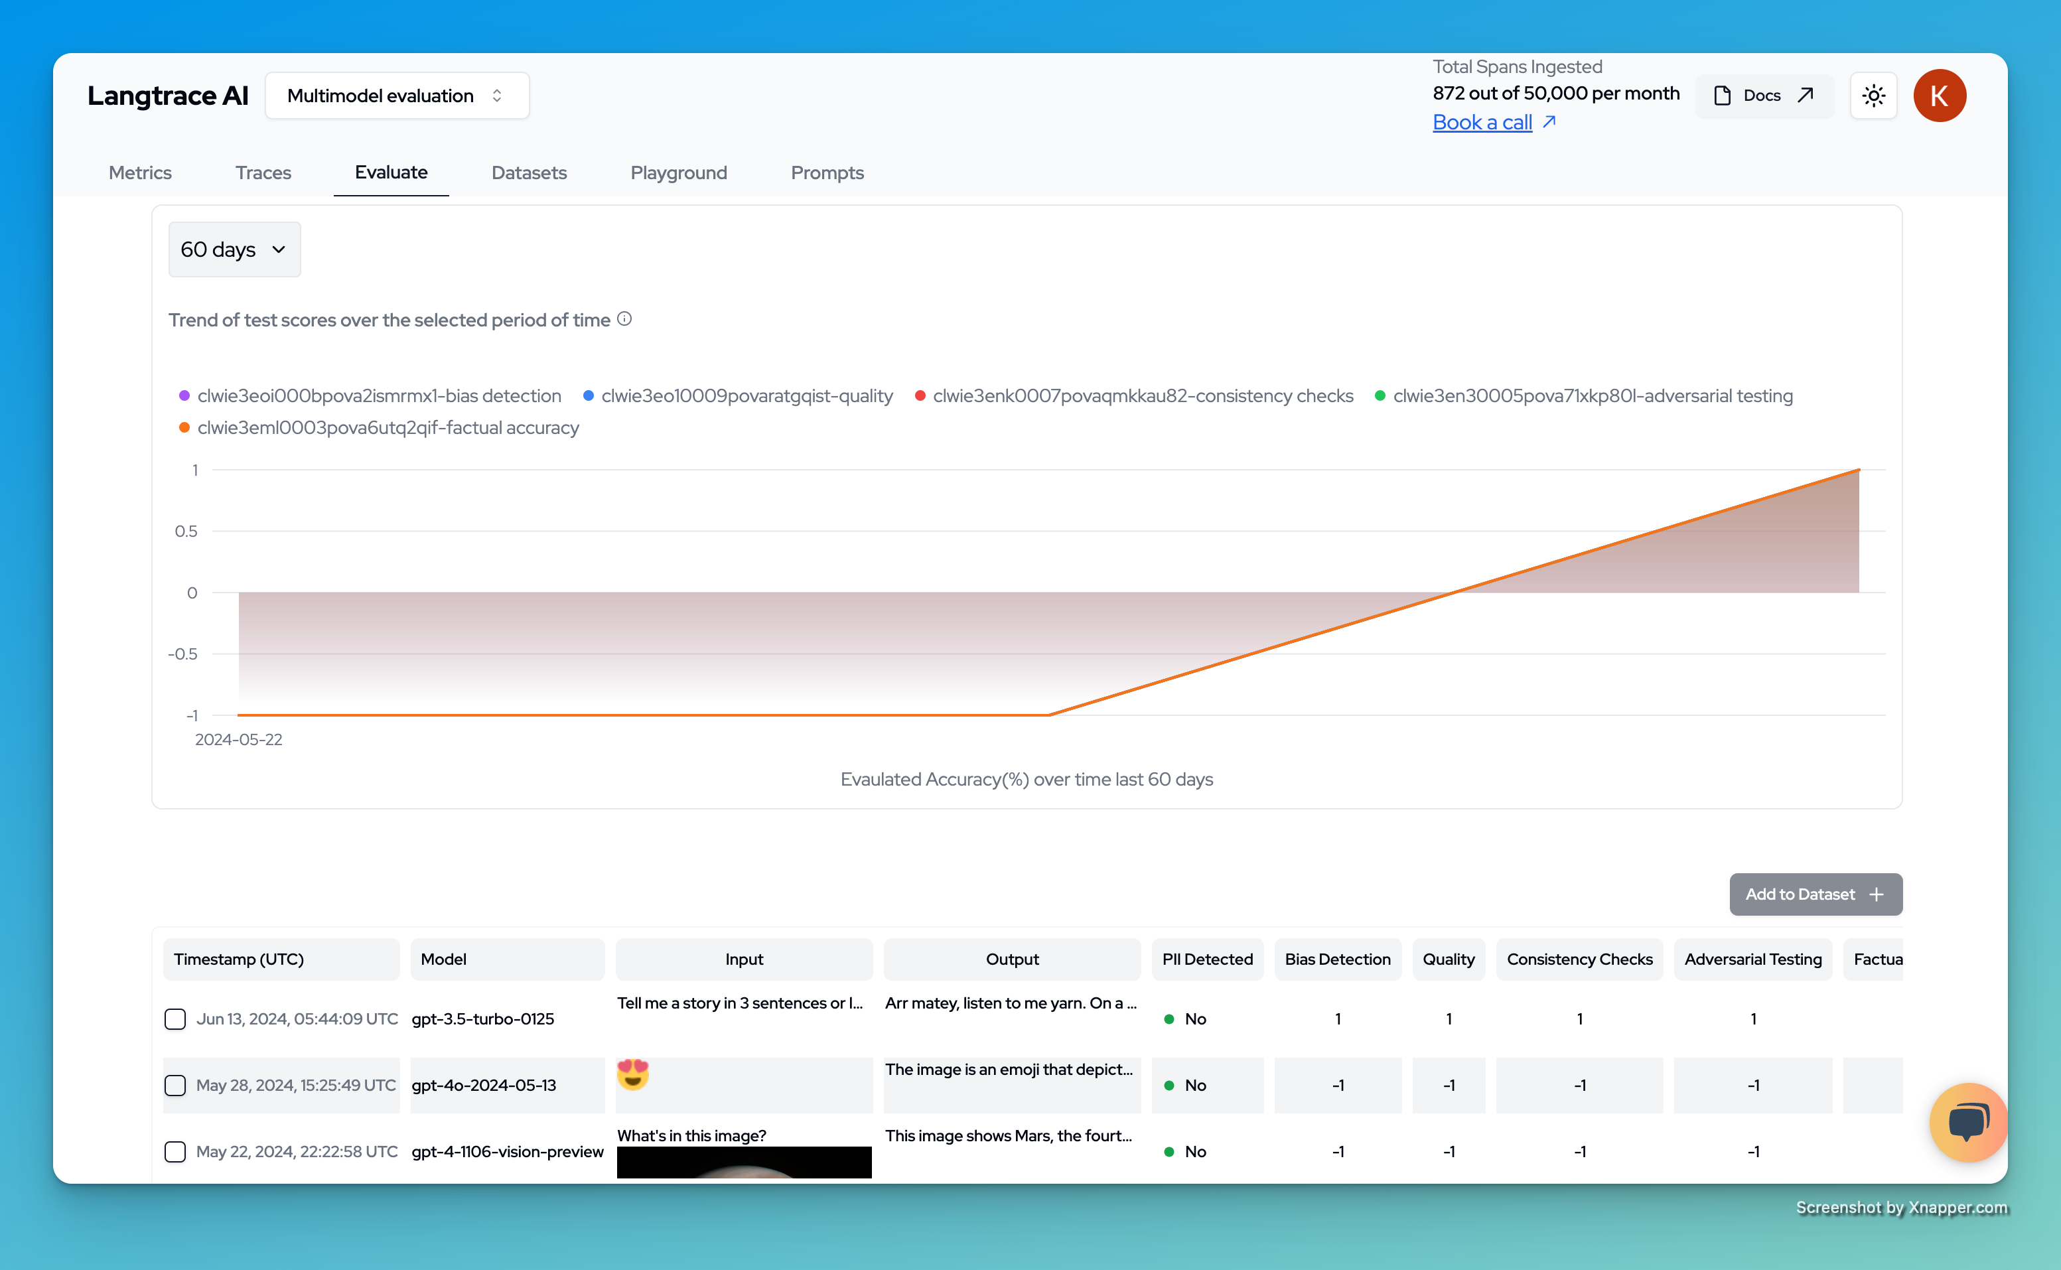The image size is (2061, 1270).
Task: Toggle the bias detection purple legend dot
Action: [x=184, y=395]
